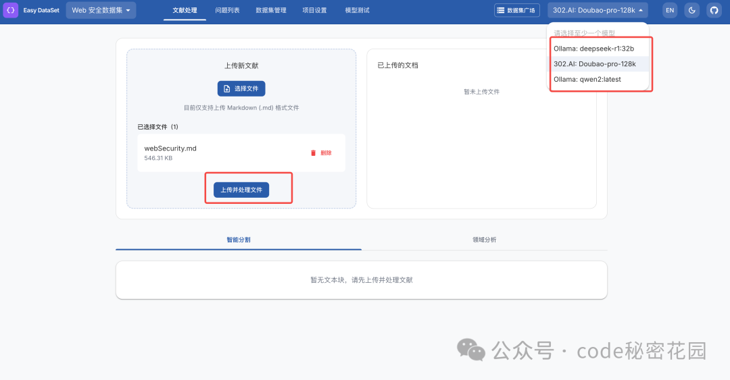Click the 暂无文本块 empty state message

[361, 280]
